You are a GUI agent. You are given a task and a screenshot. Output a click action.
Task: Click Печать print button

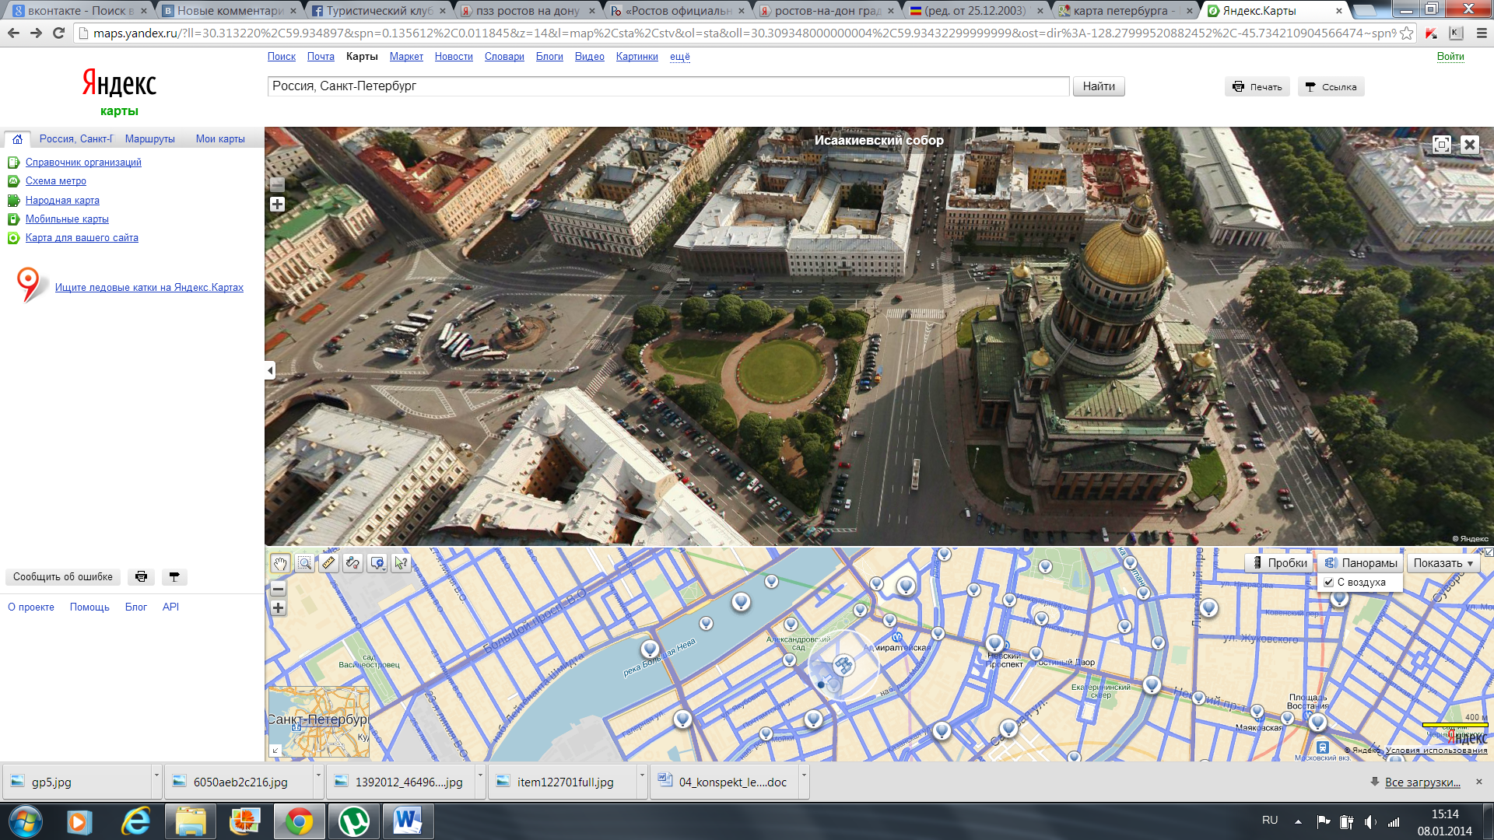(x=1257, y=87)
